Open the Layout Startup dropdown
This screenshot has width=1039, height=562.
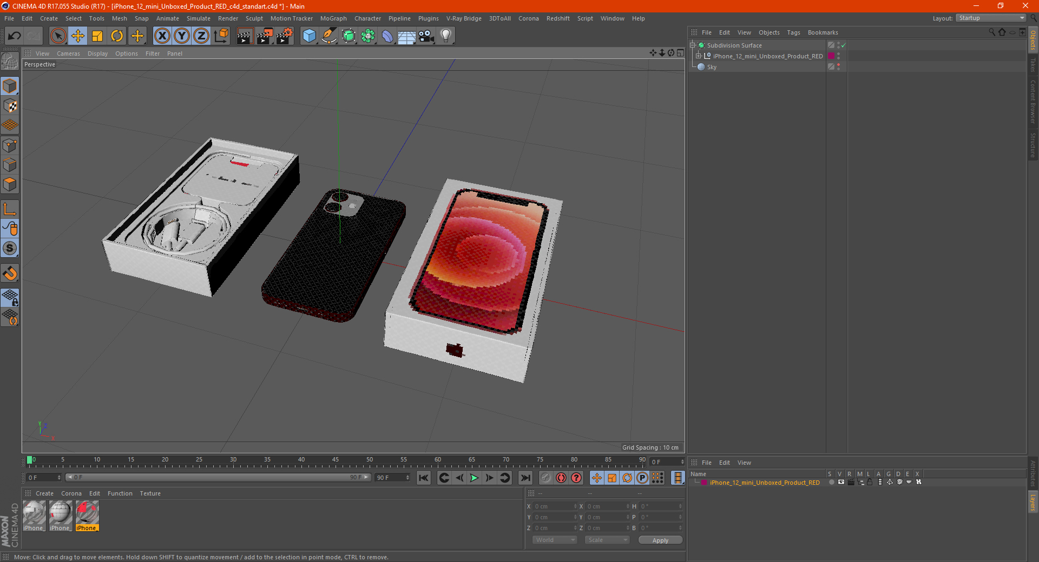click(991, 18)
